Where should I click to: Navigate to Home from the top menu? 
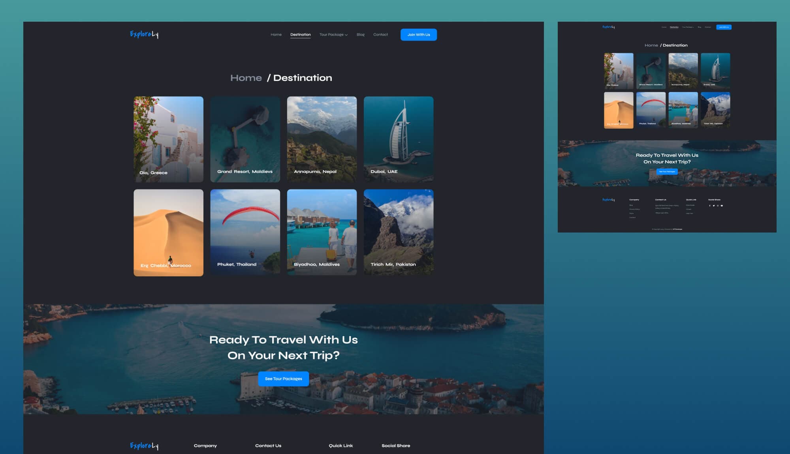click(x=276, y=35)
